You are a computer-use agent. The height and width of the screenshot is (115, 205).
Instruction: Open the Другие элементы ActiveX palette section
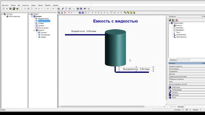click(187, 84)
